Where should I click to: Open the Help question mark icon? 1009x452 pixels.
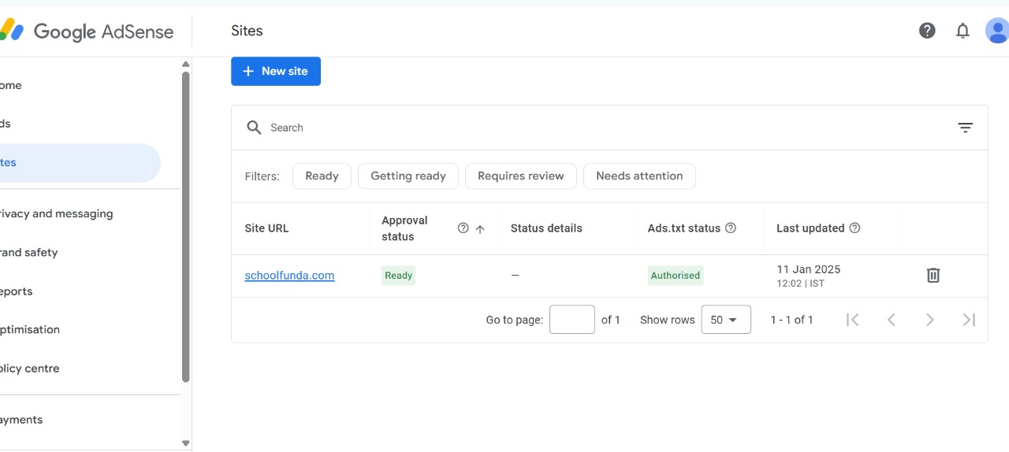pos(927,31)
